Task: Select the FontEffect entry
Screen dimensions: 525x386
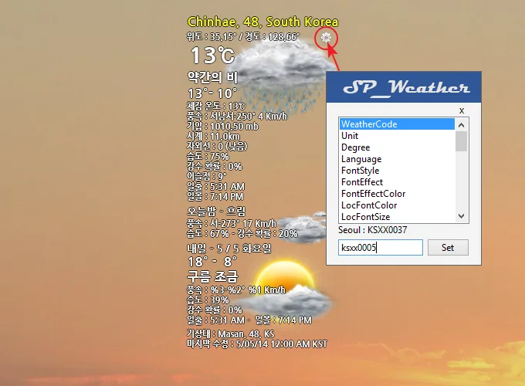Action: [x=397, y=182]
